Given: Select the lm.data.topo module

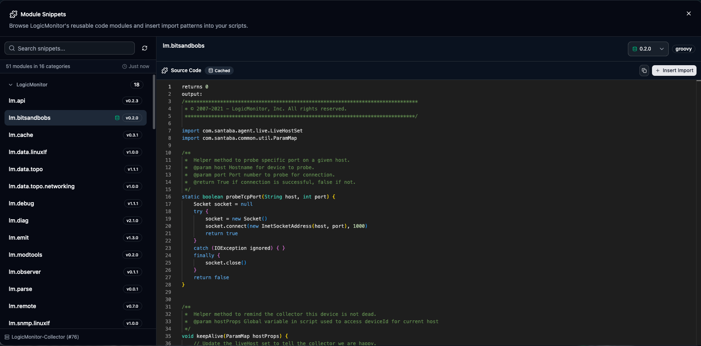Looking at the screenshot, I should (76, 169).
